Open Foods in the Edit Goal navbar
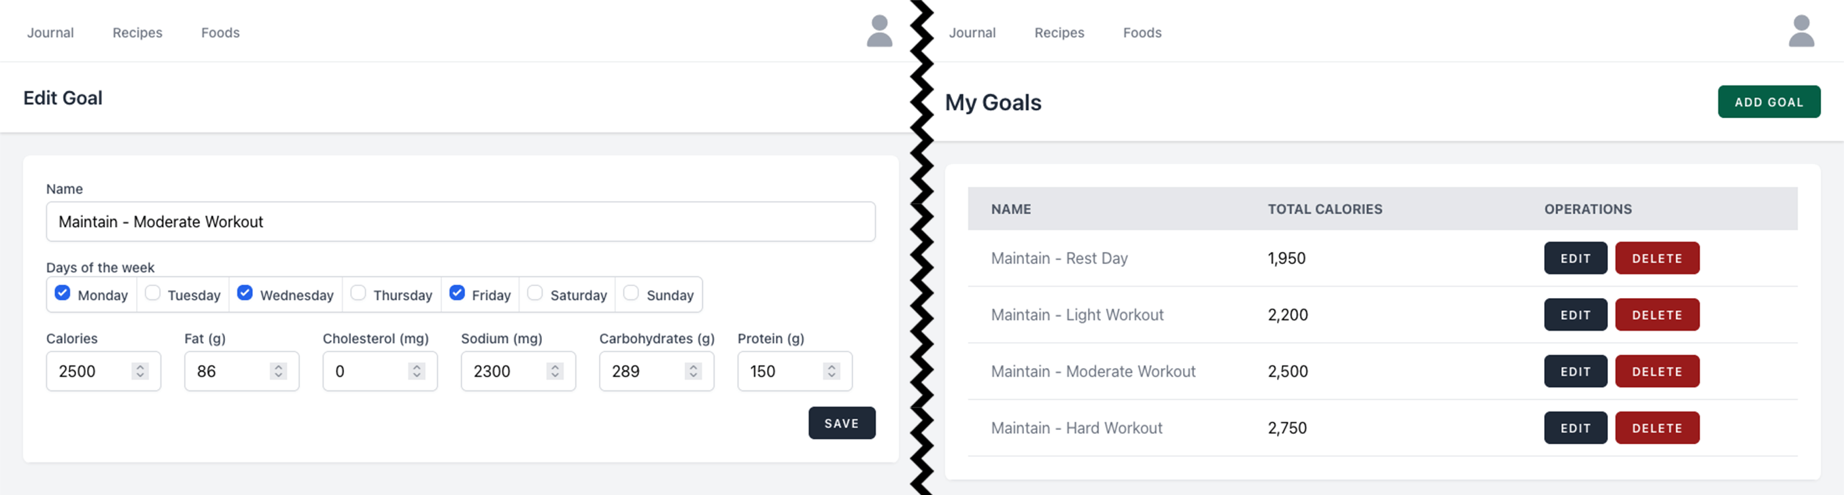The height and width of the screenshot is (495, 1844). coord(220,33)
